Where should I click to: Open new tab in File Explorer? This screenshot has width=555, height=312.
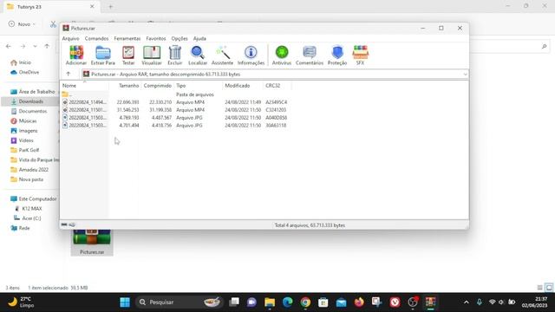[110, 7]
